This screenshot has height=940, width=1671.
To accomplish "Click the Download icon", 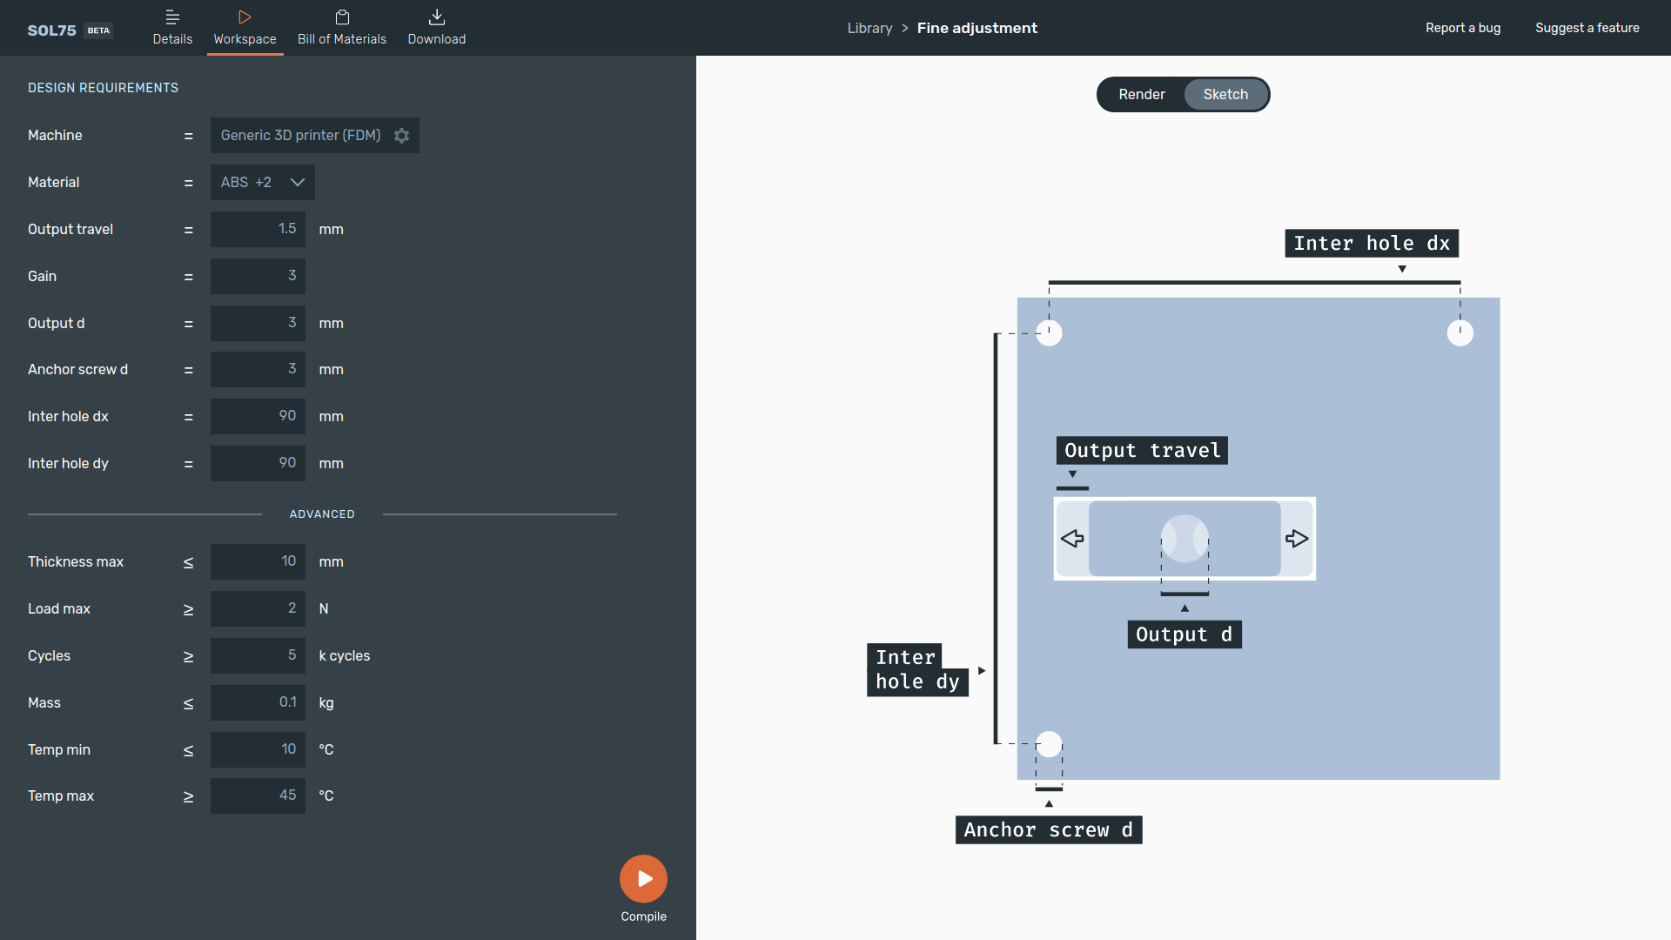I will 437,17.
